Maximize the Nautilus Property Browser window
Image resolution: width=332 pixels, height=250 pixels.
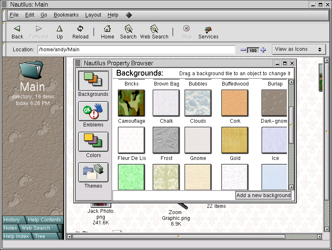point(285,63)
